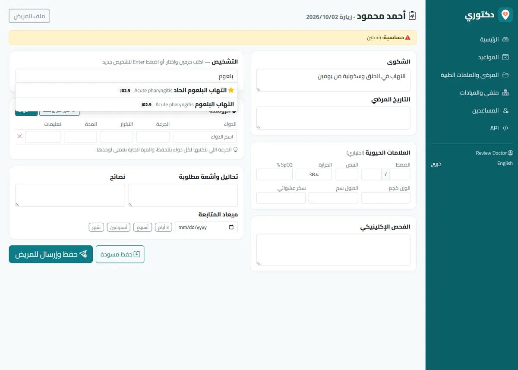Set follow-up to أسبوعين
Image resolution: width=518 pixels, height=370 pixels.
pyautogui.click(x=119, y=228)
